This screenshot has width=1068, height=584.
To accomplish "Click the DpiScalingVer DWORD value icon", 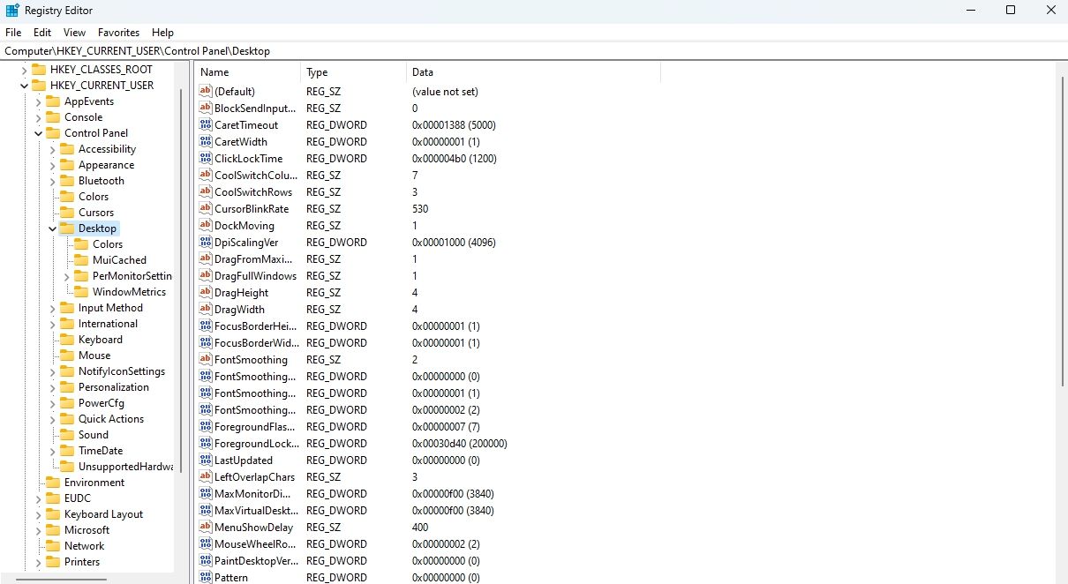I will [206, 243].
